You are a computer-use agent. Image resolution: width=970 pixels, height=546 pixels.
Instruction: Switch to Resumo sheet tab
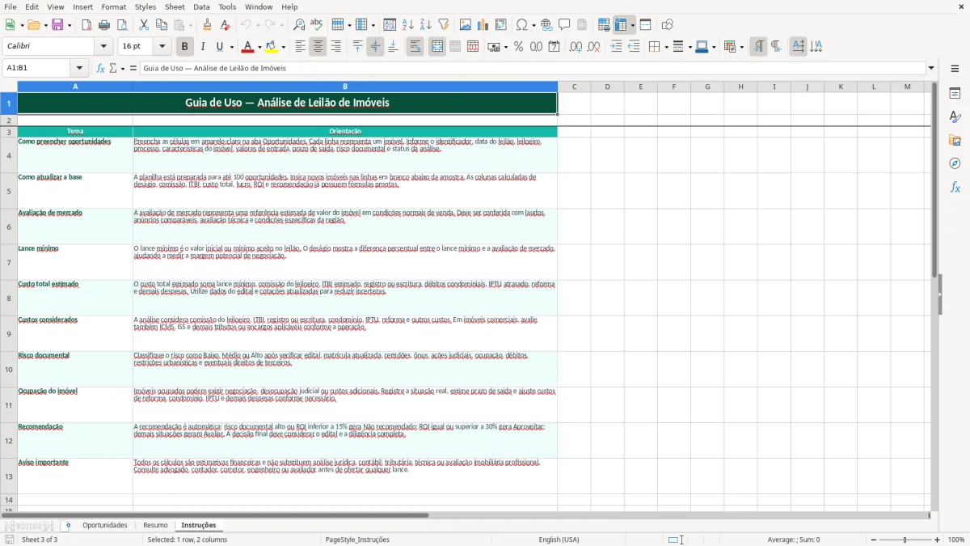tap(155, 526)
